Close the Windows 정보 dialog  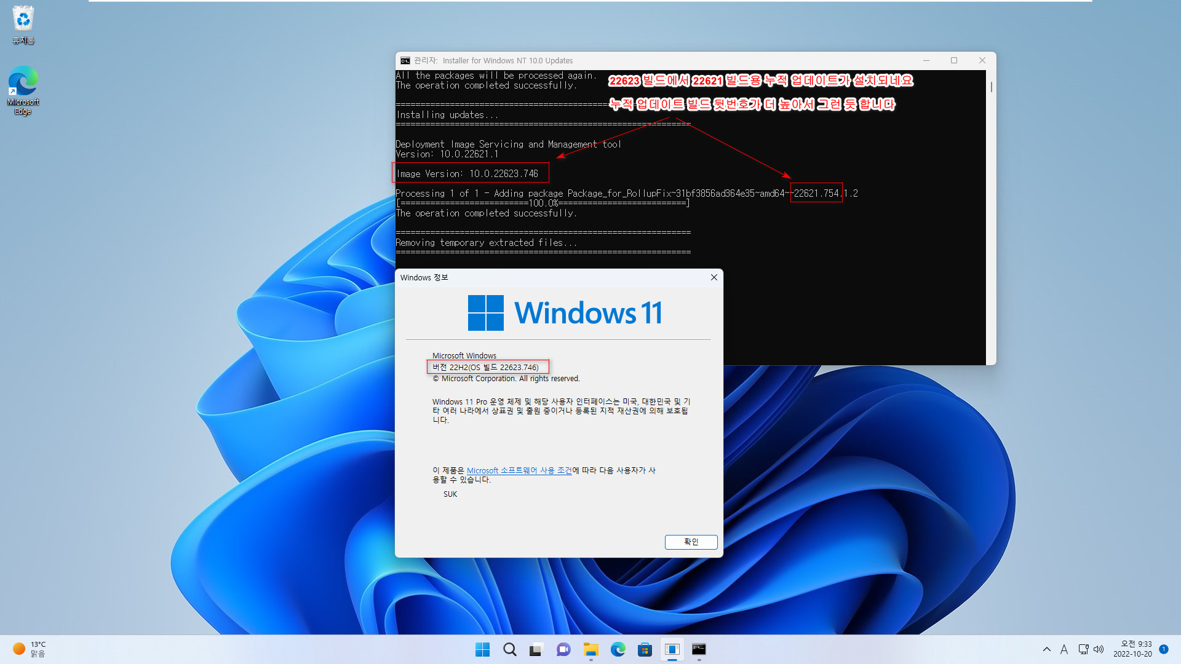(x=714, y=277)
